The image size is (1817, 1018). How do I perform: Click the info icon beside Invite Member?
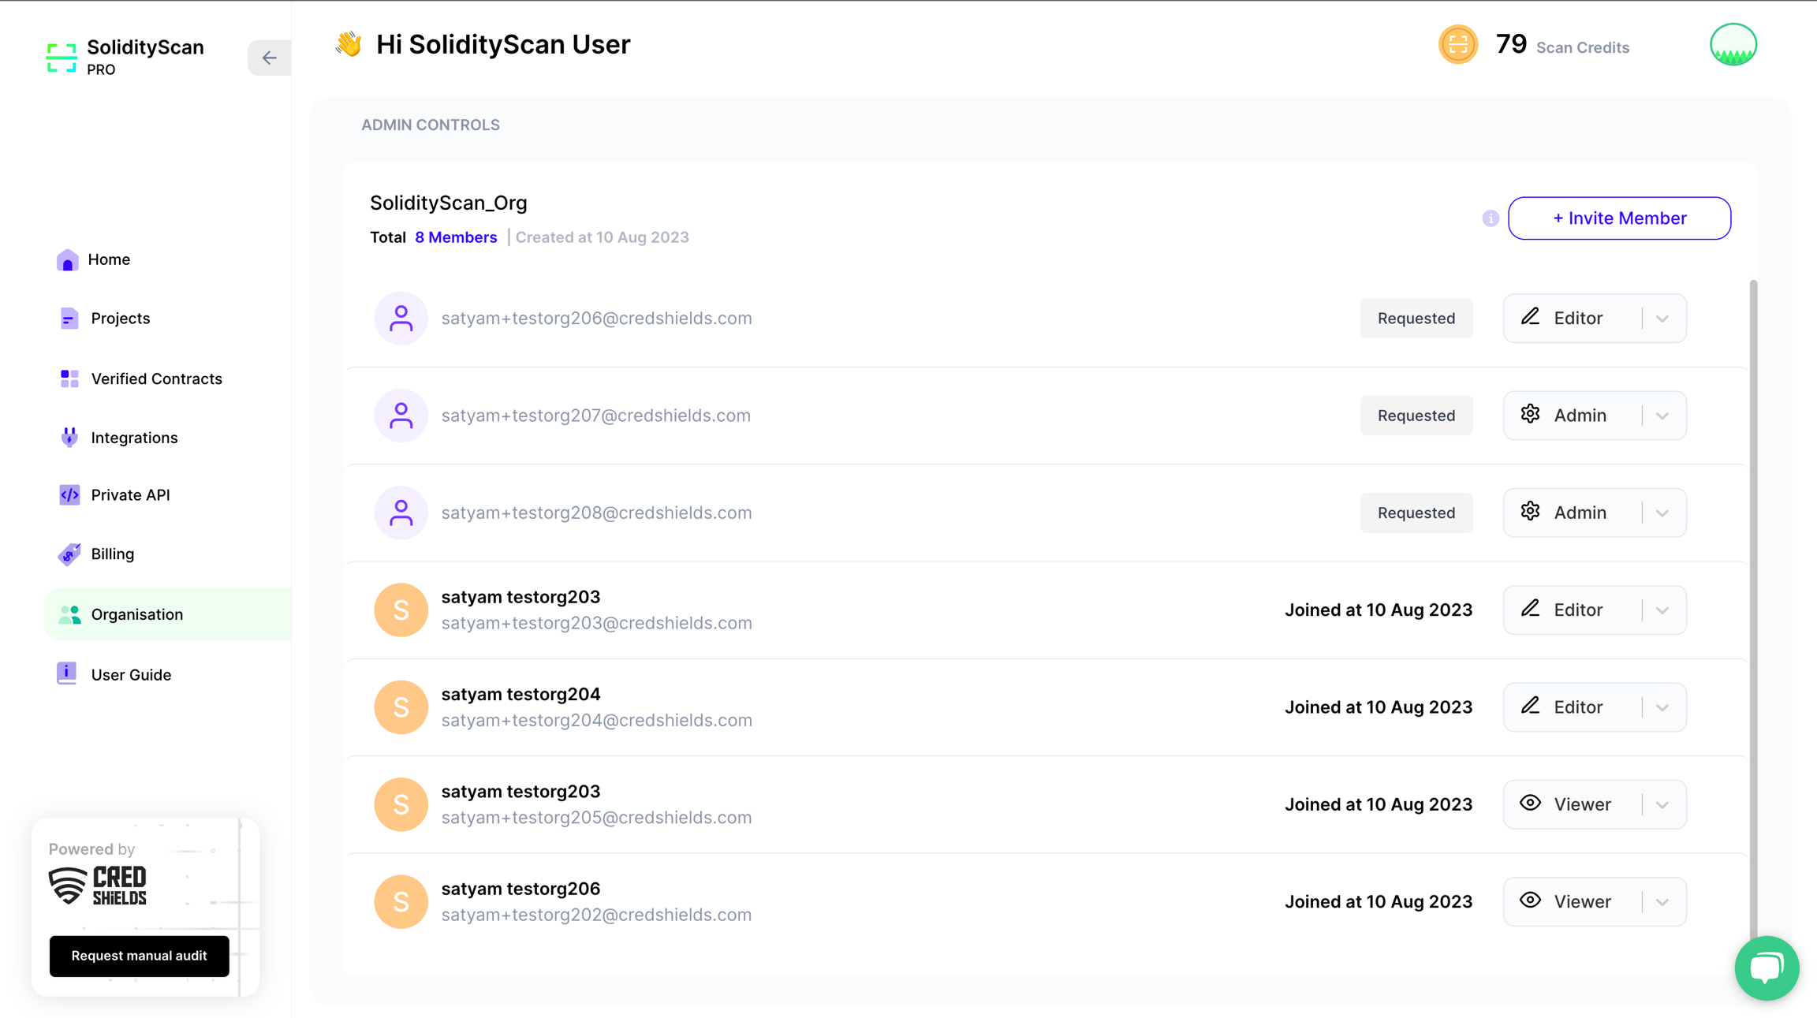point(1490,218)
